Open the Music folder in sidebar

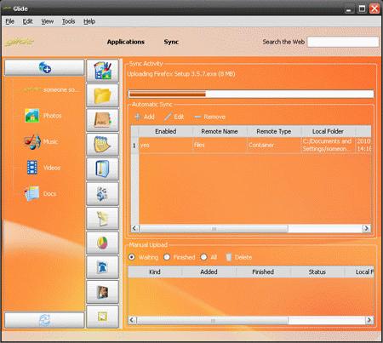[42, 141]
